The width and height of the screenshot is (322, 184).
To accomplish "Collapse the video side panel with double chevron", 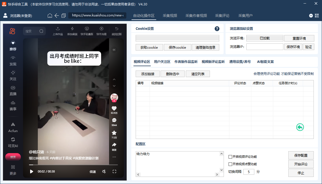I will 114,50.
